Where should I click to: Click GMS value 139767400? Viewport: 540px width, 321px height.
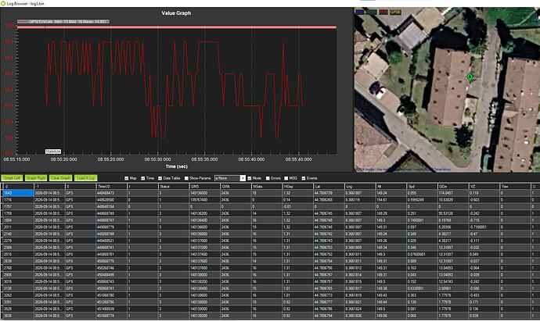pyautogui.click(x=199, y=200)
